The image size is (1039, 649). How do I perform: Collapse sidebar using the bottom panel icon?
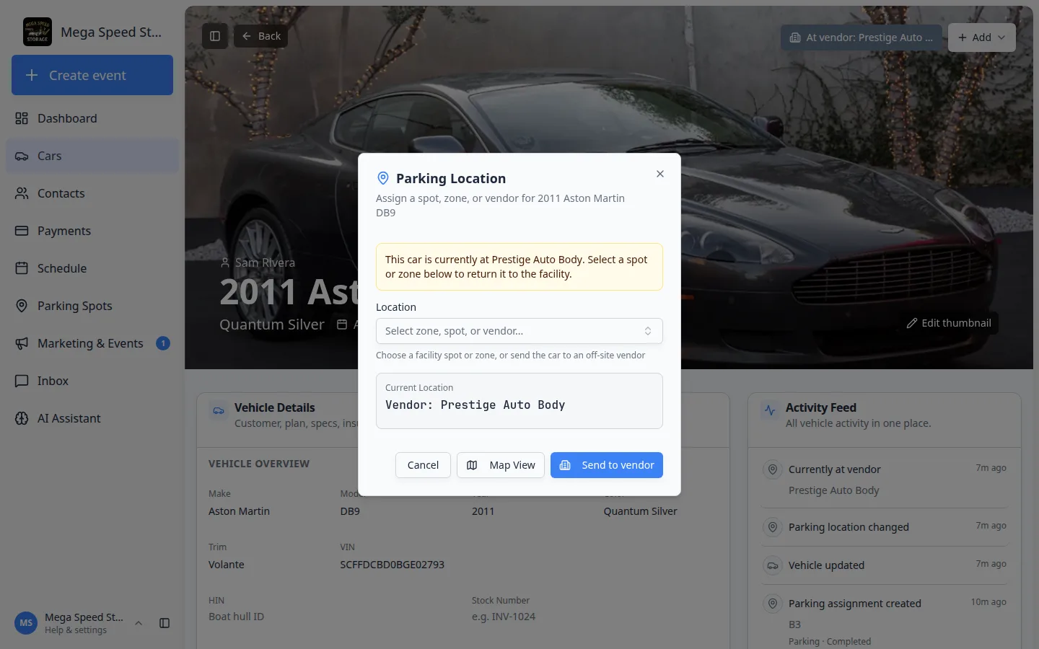pyautogui.click(x=165, y=623)
